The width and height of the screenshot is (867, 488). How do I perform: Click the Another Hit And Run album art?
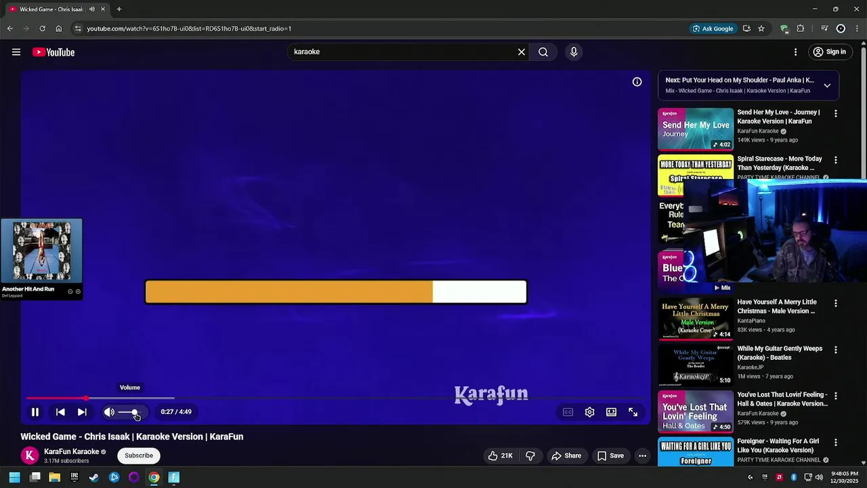point(41,251)
